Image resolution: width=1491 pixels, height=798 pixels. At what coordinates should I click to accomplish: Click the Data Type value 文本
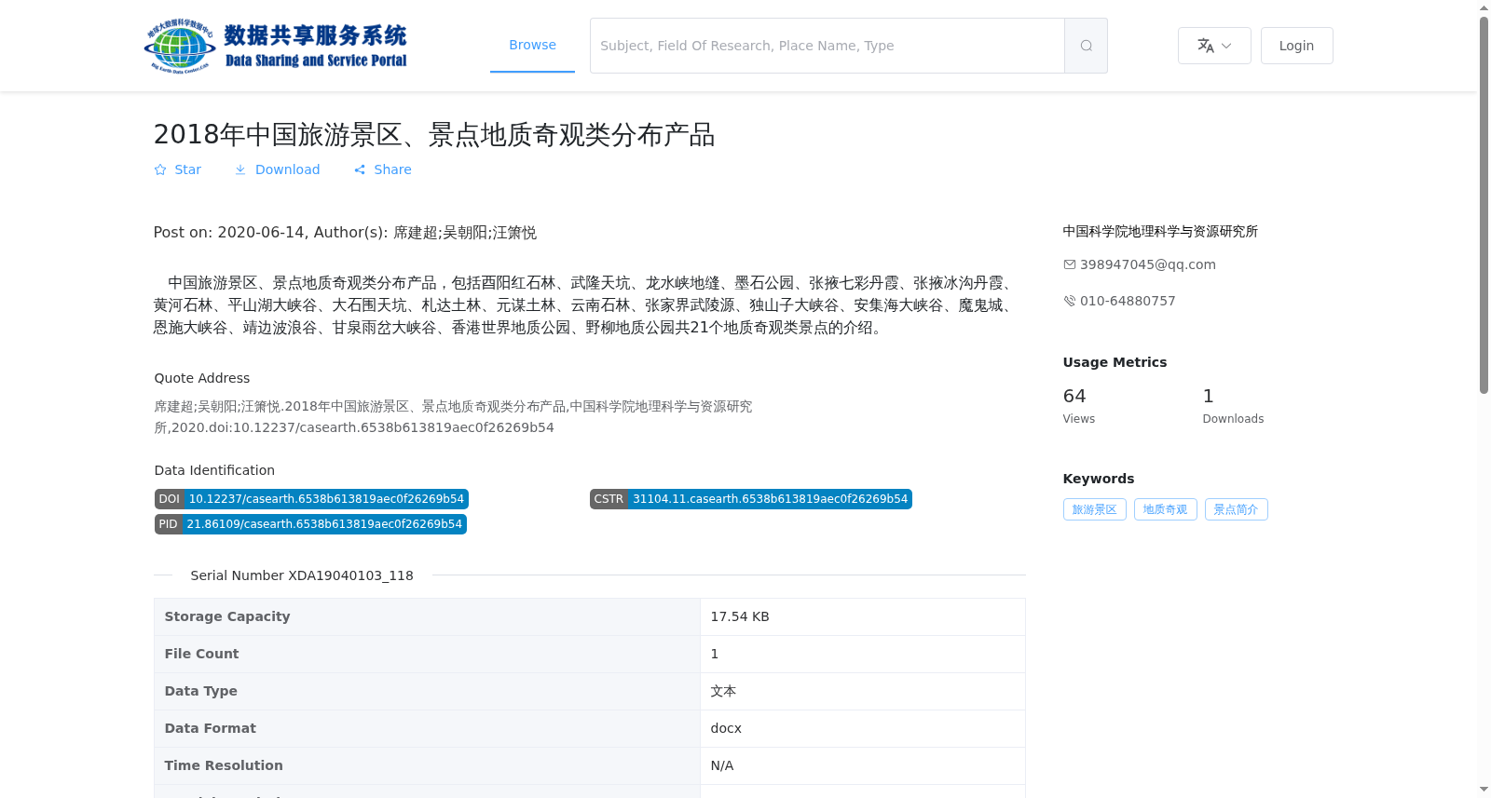click(723, 691)
